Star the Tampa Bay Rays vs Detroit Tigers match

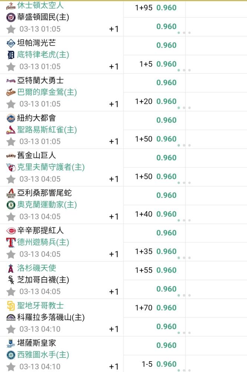[11, 67]
